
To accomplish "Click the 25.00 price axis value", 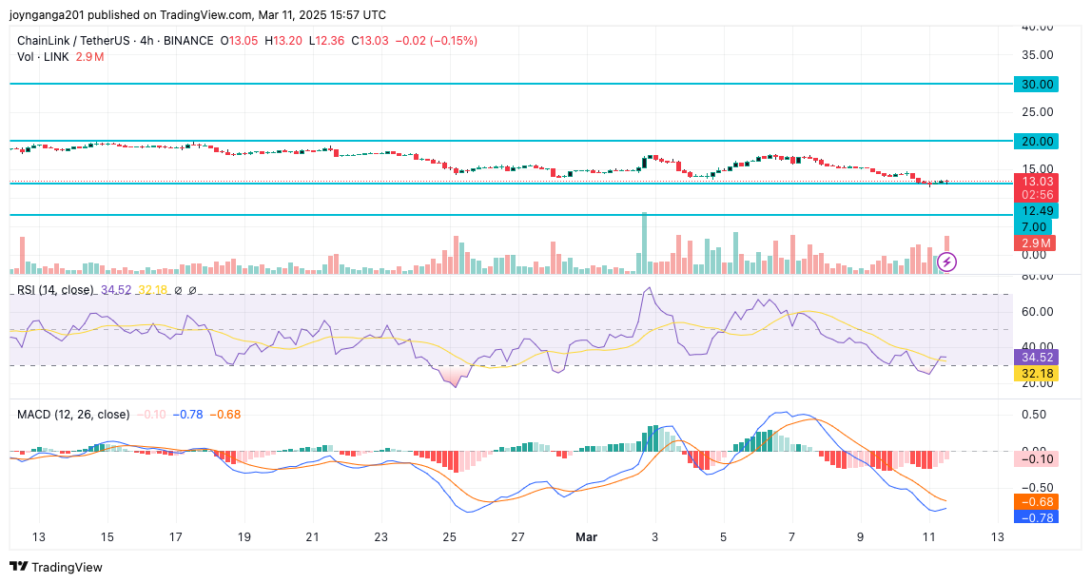I will [1037, 112].
